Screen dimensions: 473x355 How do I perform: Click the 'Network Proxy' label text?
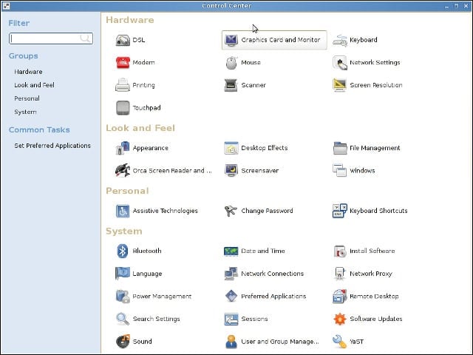[x=371, y=274]
